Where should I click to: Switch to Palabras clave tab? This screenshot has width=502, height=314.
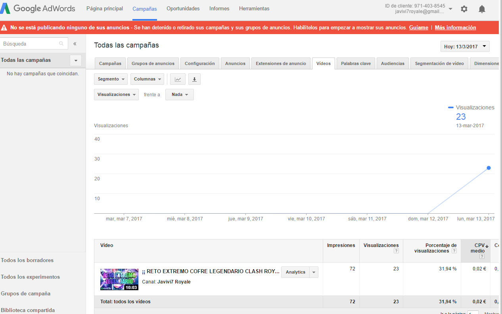[x=356, y=63]
